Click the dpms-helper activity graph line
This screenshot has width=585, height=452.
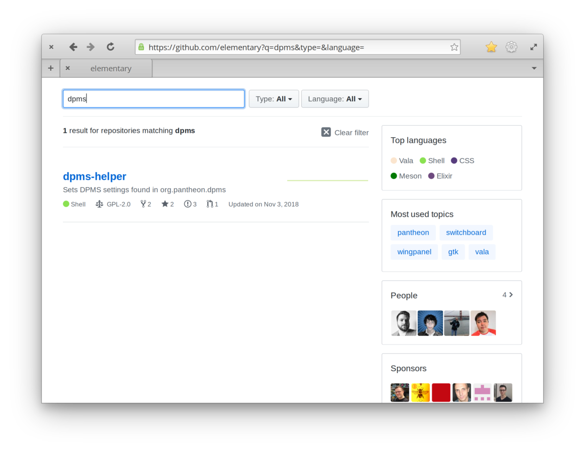(x=328, y=181)
